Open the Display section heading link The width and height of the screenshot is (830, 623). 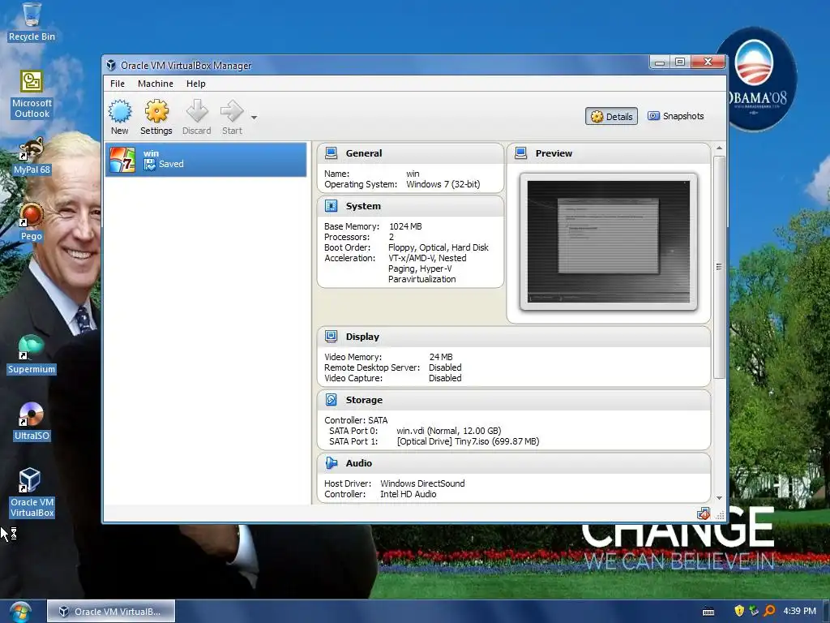pyautogui.click(x=362, y=337)
